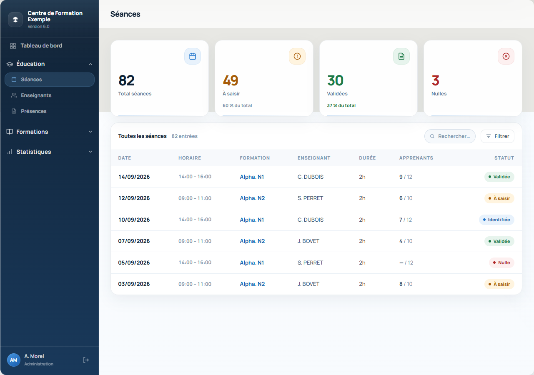
Task: Click the Validée badge for 14/09/2026
Action: pyautogui.click(x=499, y=177)
